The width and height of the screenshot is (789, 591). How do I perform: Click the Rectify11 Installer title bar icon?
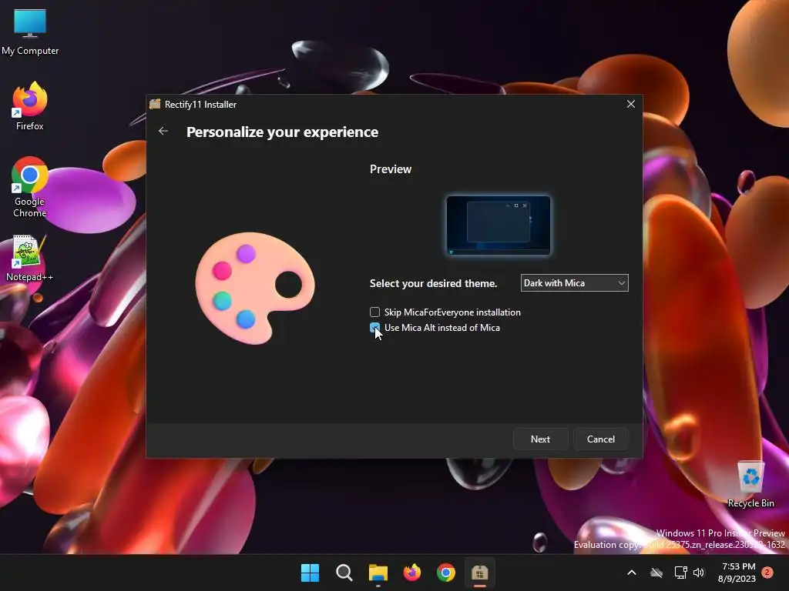click(x=155, y=104)
